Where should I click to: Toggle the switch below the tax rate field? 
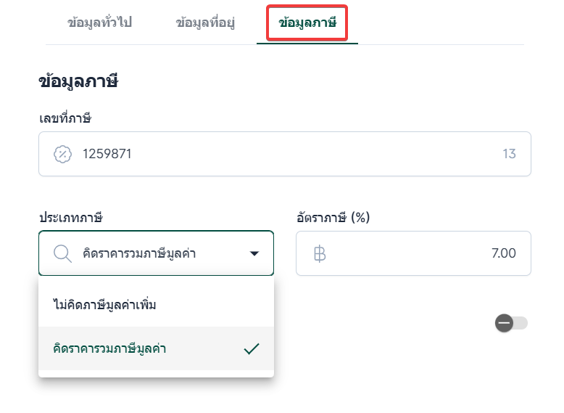point(511,323)
